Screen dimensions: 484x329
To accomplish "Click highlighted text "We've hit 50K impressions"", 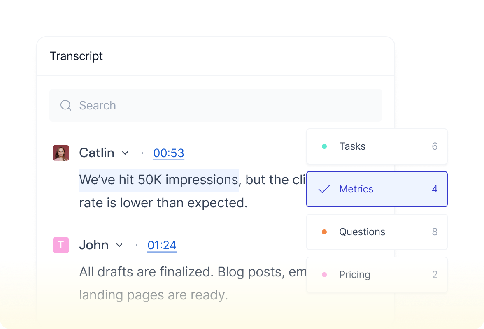I will click(x=158, y=180).
